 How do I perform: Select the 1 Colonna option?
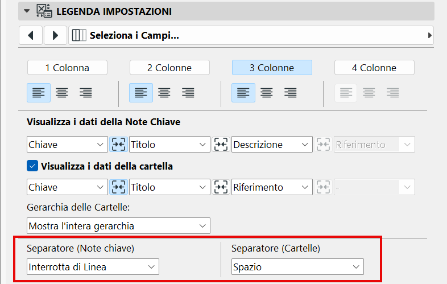67,68
